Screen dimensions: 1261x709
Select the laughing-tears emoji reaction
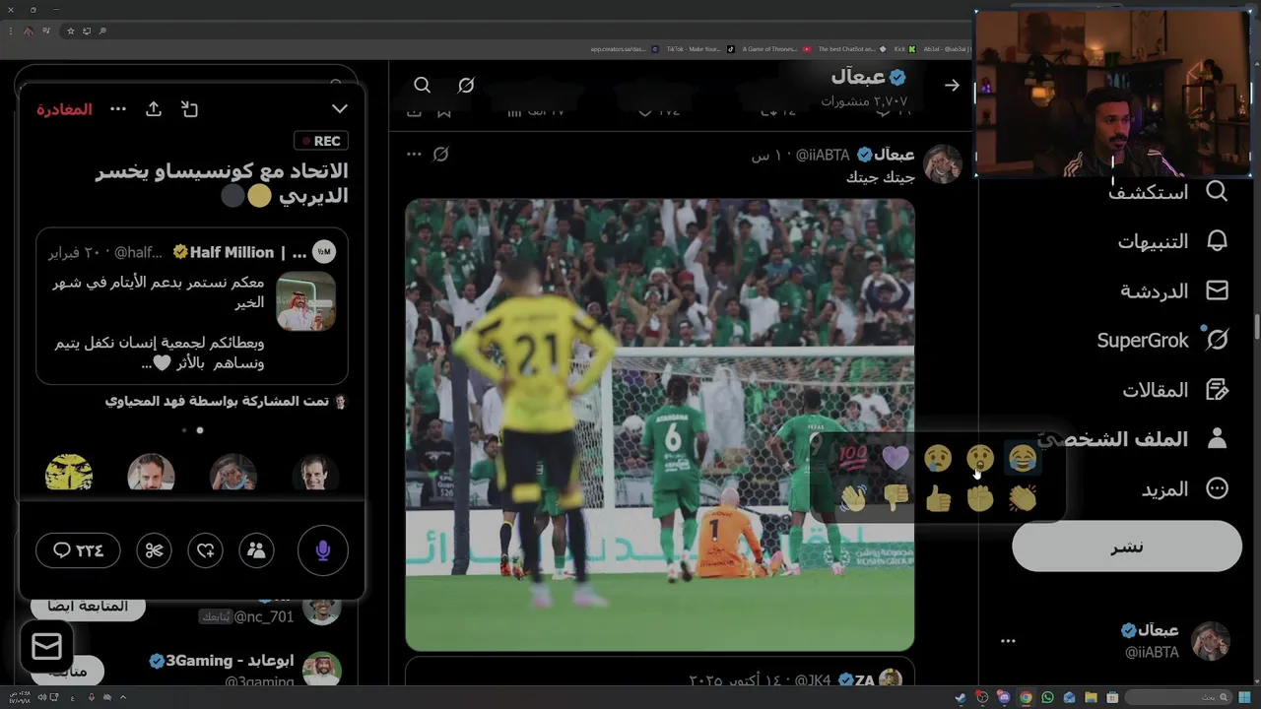pyautogui.click(x=1023, y=458)
